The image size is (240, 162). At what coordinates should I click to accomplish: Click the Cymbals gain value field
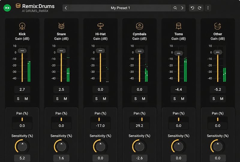click(139, 89)
